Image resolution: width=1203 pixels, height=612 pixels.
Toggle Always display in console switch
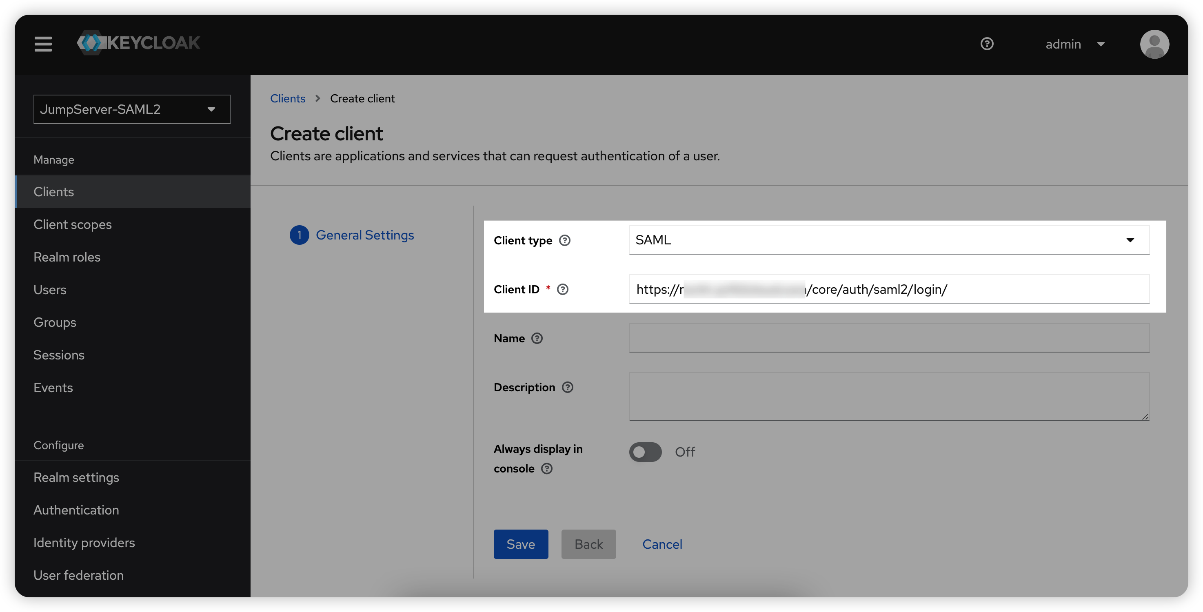pos(645,452)
